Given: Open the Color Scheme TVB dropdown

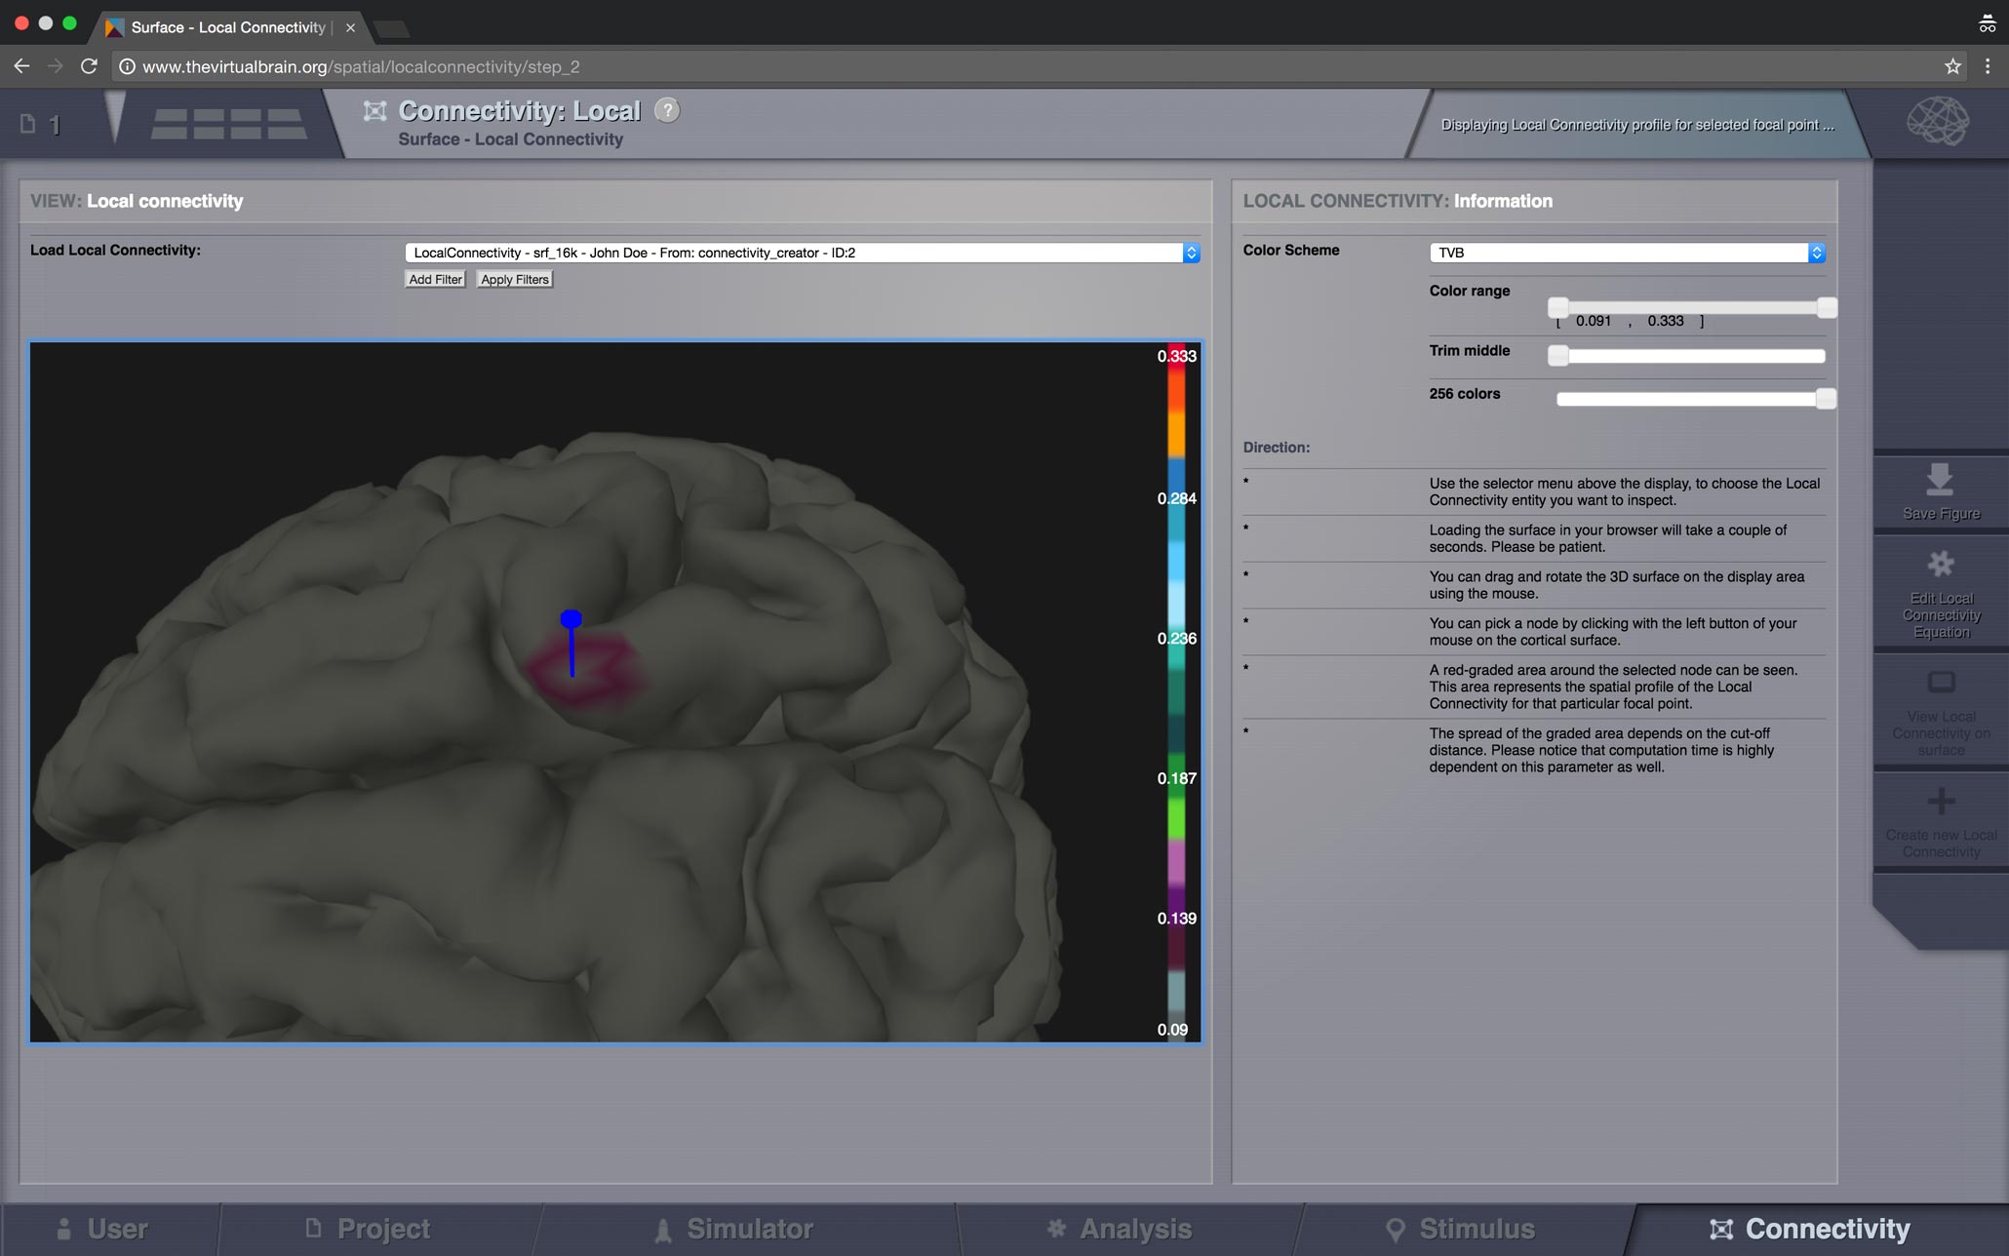Looking at the screenshot, I should click(1627, 253).
